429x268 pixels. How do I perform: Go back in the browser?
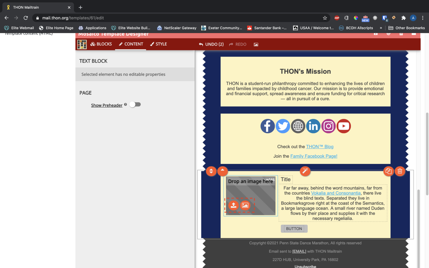point(7,18)
